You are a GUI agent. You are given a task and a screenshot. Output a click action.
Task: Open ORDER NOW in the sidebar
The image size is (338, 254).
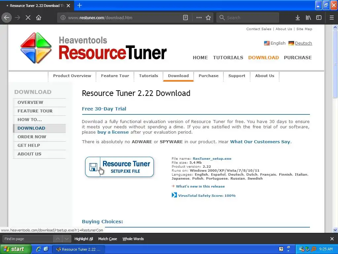[39, 137]
